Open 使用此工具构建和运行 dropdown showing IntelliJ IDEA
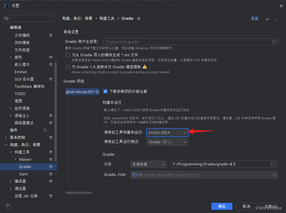Image resolution: width=286 pixels, height=213 pixels. 167,132
